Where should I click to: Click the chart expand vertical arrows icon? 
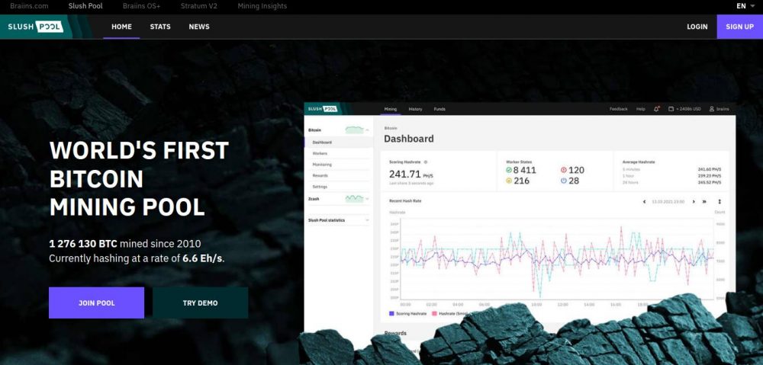point(720,201)
